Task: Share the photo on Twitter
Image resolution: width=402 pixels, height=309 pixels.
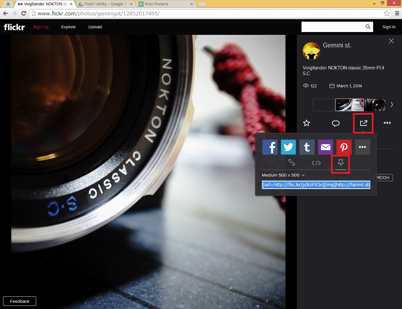Action: pos(288,147)
